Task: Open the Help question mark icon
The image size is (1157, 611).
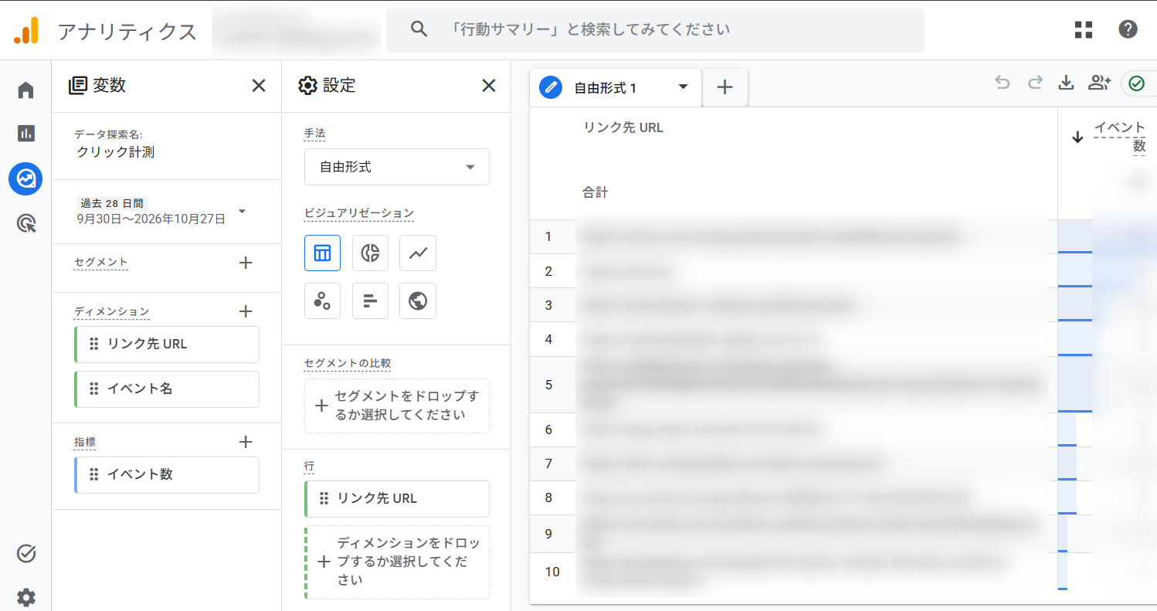Action: click(x=1128, y=30)
